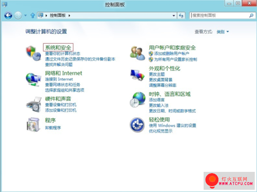Viewport: 257px width, 192px height.
Task: Refresh the address bar location
Action: [x=181, y=16]
